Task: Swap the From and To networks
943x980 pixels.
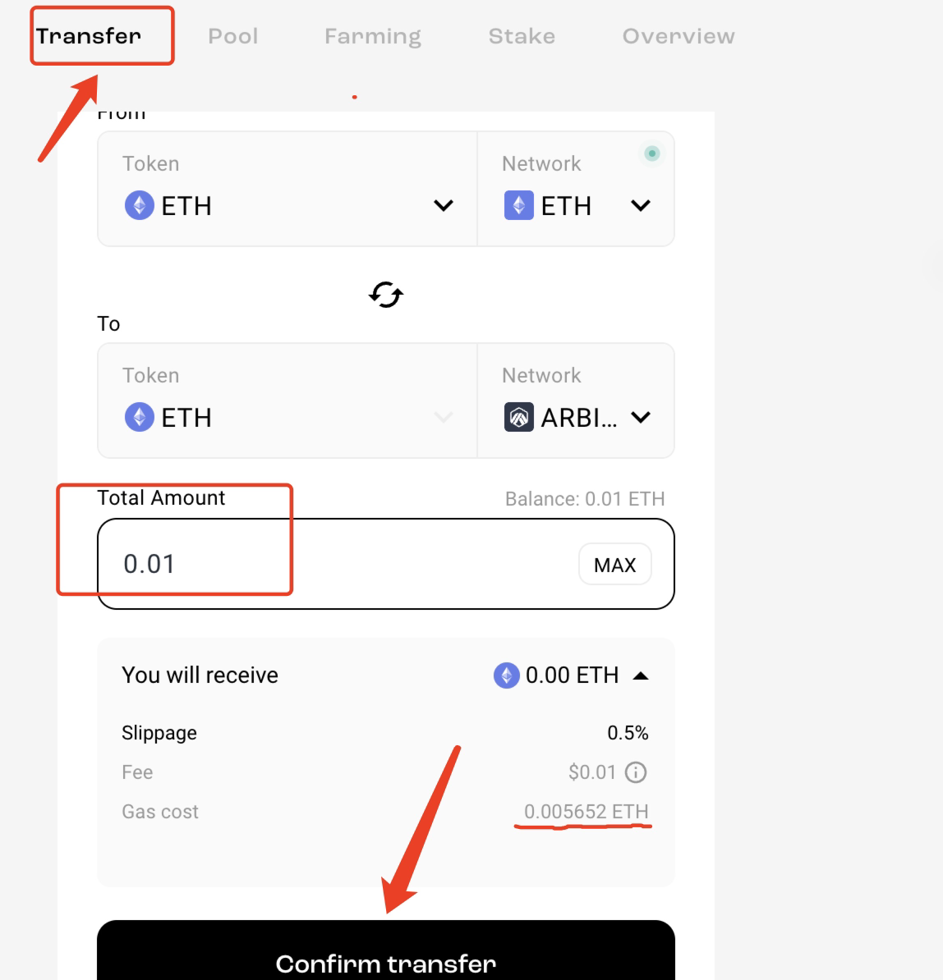Action: coord(386,295)
